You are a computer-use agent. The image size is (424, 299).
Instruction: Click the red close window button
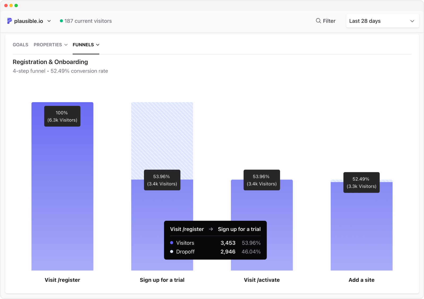tap(6, 6)
